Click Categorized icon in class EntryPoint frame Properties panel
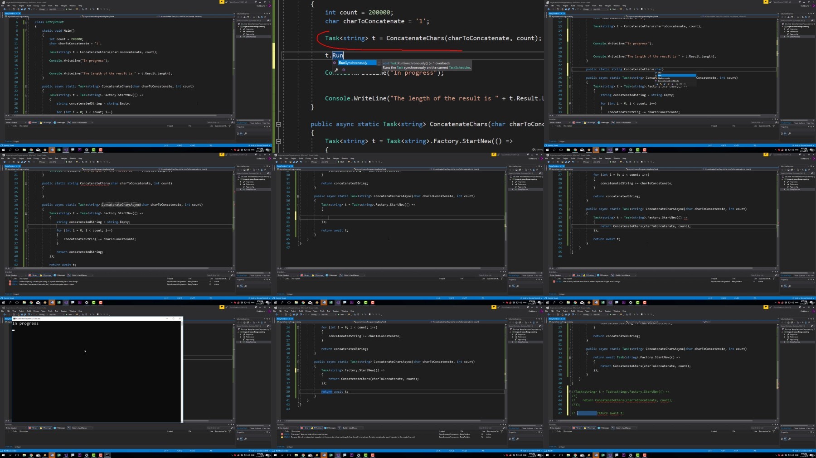The image size is (816, 458). click(238, 134)
